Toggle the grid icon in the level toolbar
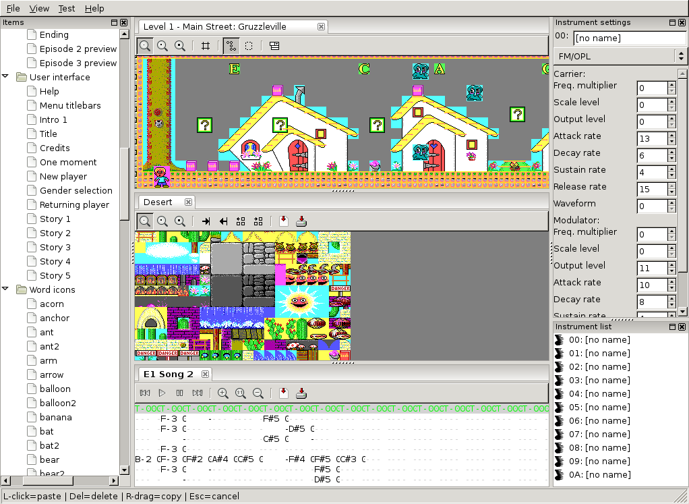 (x=205, y=46)
